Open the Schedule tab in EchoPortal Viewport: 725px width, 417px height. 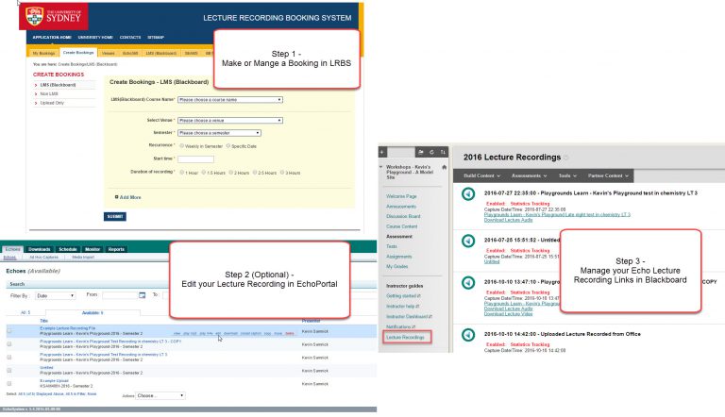(68, 249)
